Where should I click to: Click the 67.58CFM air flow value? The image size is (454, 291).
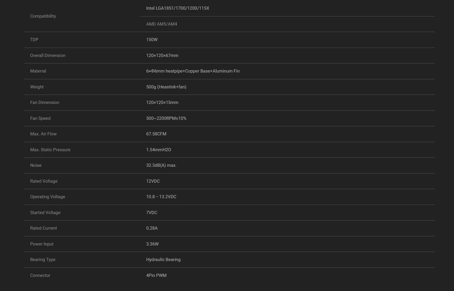tap(156, 134)
